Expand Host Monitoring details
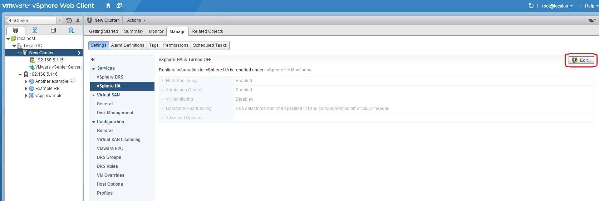 click(x=162, y=81)
